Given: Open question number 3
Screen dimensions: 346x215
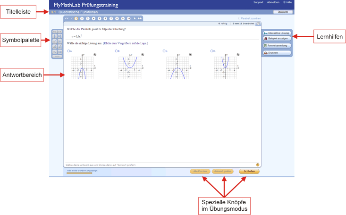Looking at the screenshot, I should point(88,18).
